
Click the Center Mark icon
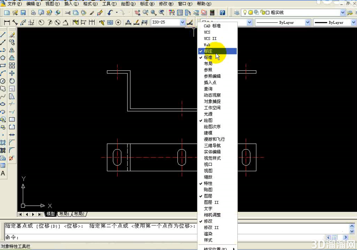point(118,22)
